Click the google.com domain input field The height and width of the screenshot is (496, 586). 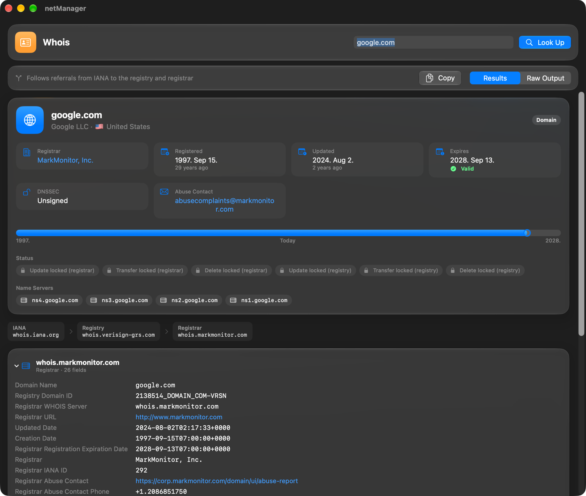click(433, 43)
